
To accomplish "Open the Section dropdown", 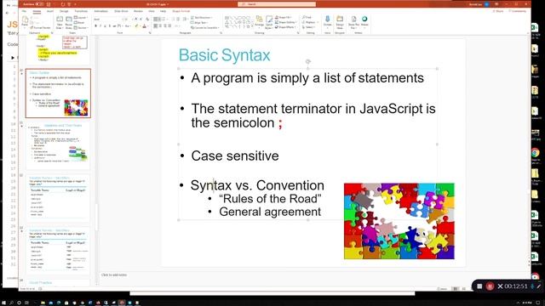I will point(81,27).
